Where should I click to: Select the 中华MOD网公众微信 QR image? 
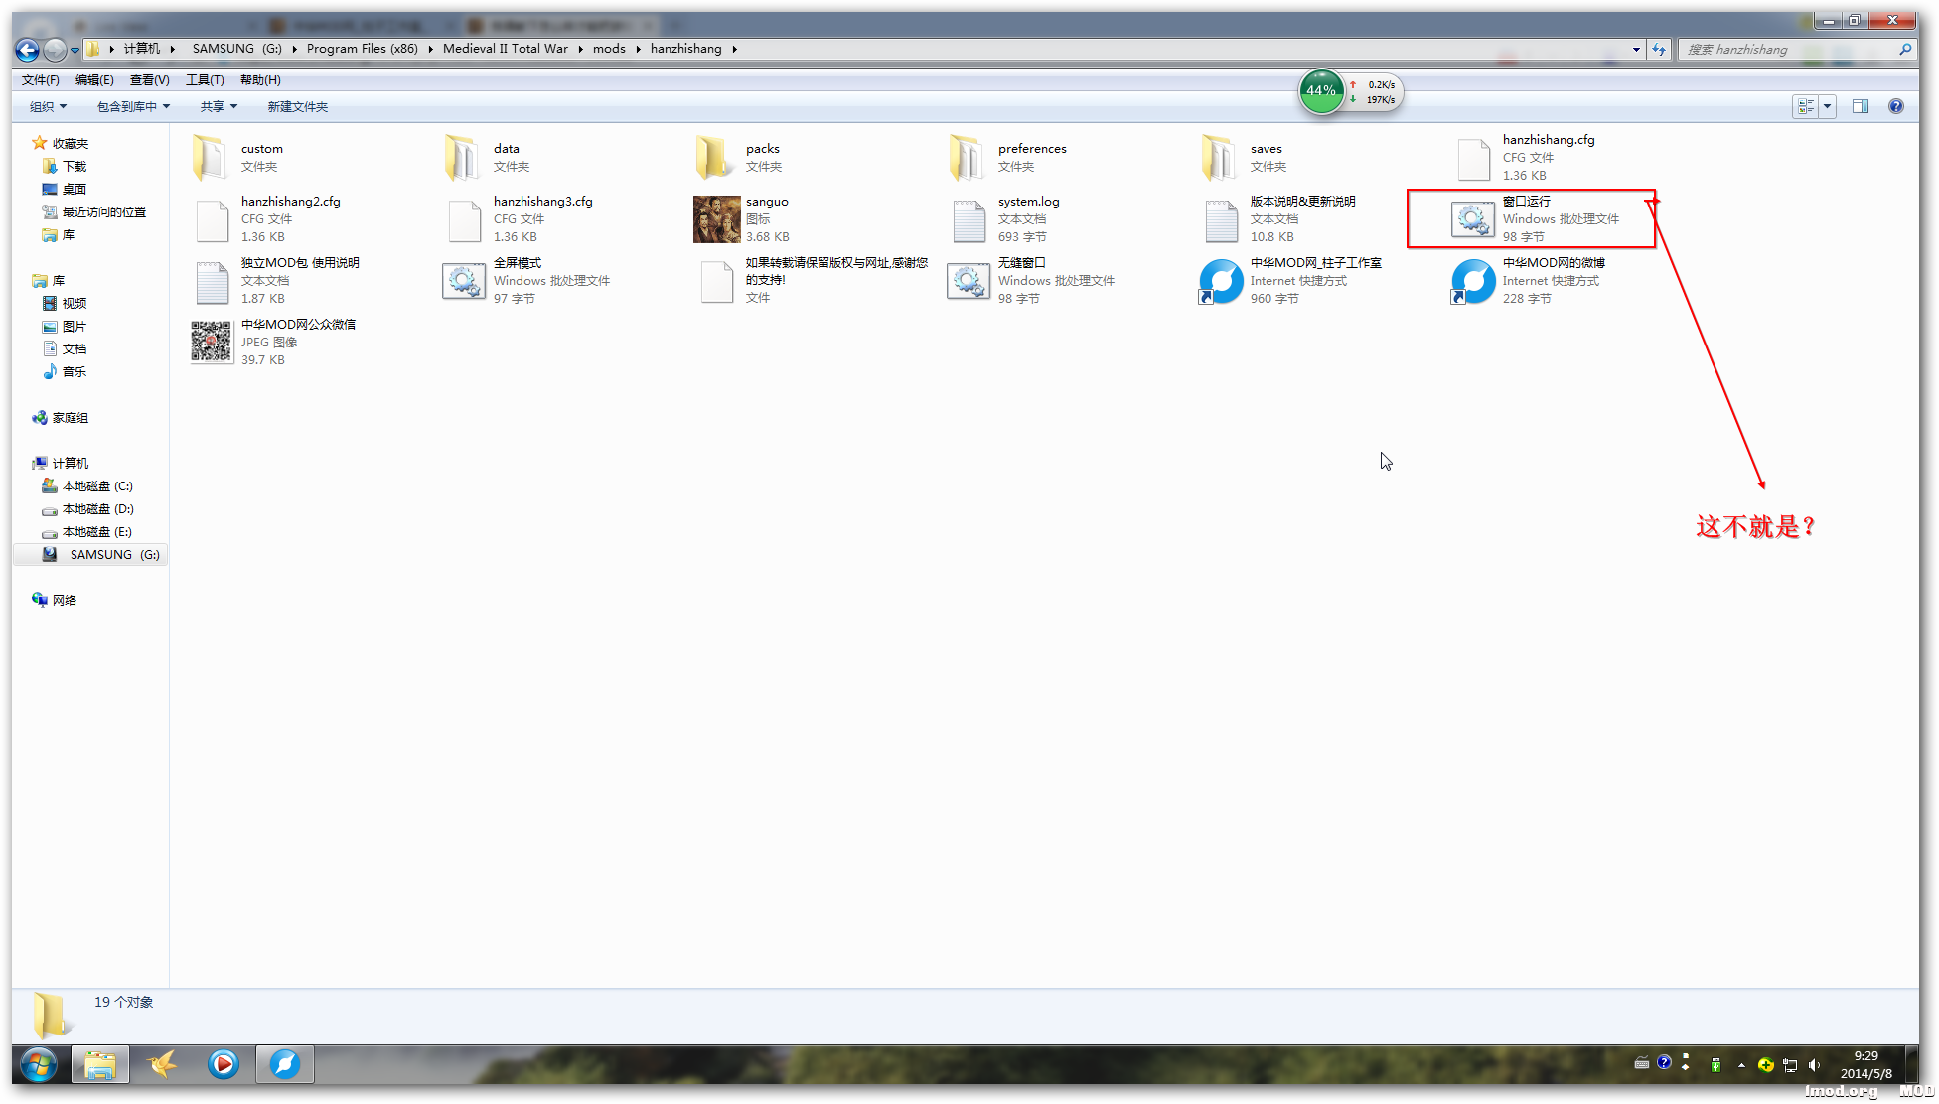pos(212,343)
